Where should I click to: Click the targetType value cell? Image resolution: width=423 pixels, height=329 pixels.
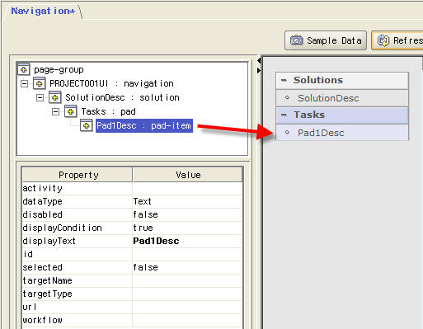(x=188, y=294)
